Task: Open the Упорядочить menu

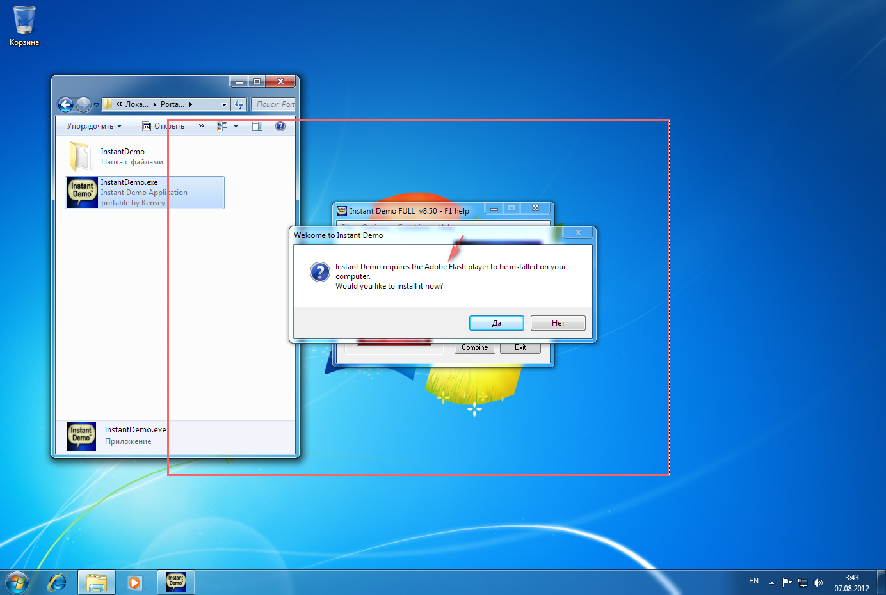Action: 94,126
